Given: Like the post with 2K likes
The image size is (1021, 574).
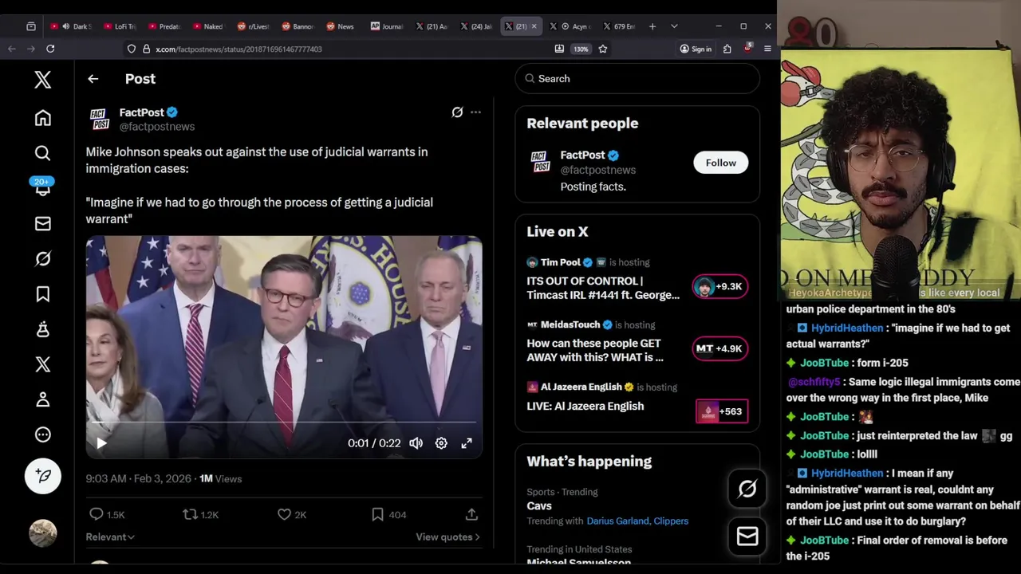Looking at the screenshot, I should [291, 515].
